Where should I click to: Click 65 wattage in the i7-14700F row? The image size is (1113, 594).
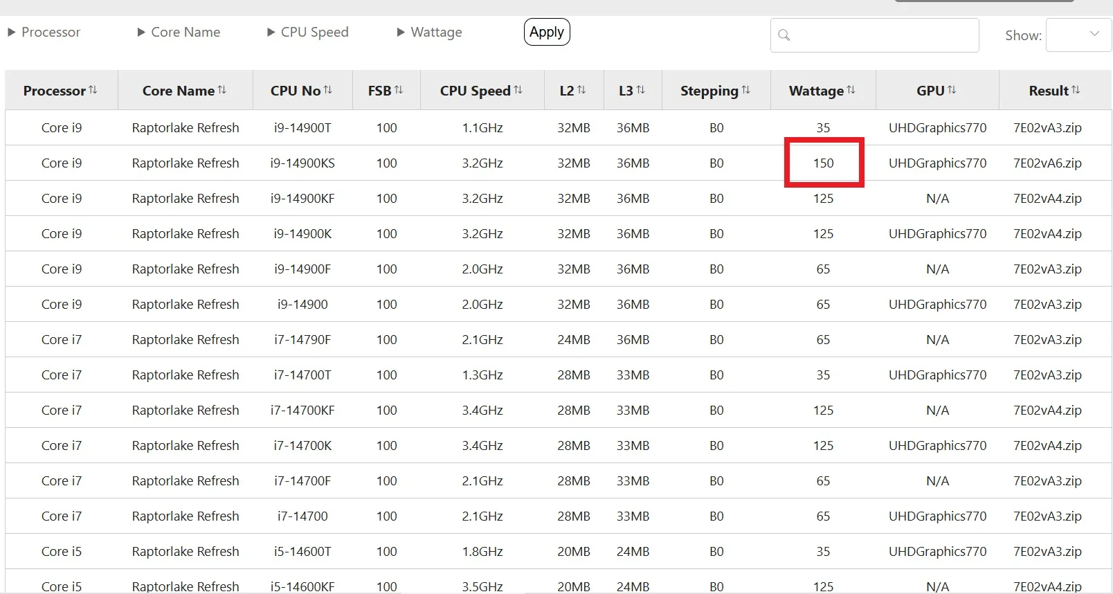pyautogui.click(x=823, y=481)
